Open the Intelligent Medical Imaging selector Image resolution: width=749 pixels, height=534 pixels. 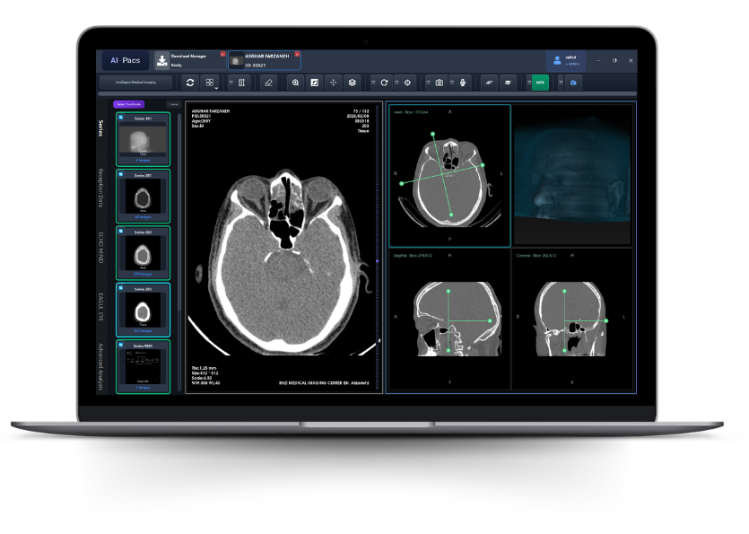[x=135, y=82]
